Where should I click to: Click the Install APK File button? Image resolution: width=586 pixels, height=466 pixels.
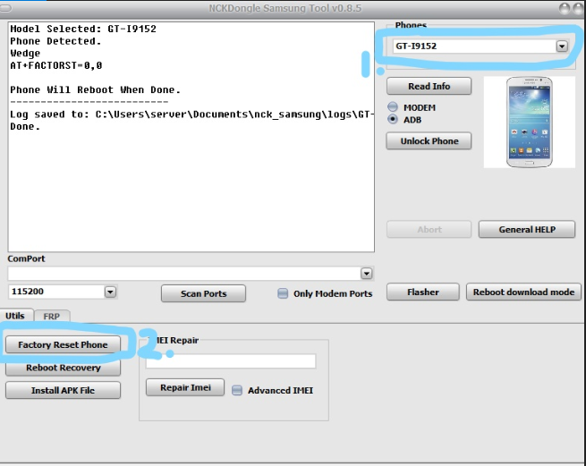tap(63, 390)
